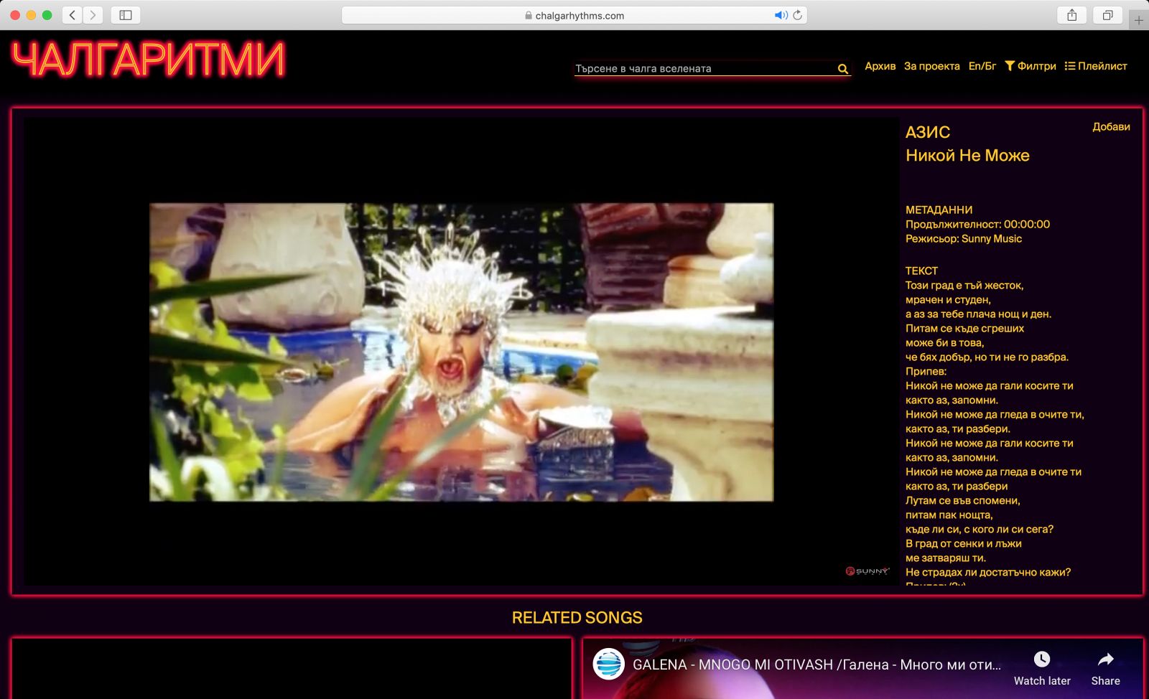This screenshot has width=1149, height=699.
Task: Click lyric В град от сенки и лъжи
Action: pyautogui.click(x=963, y=543)
